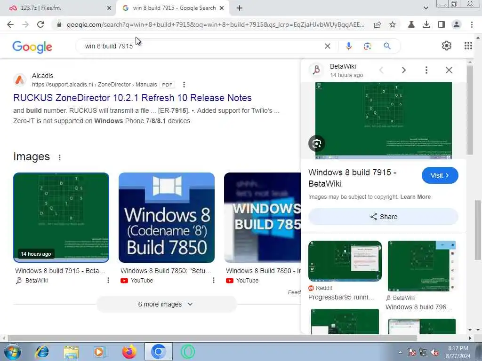482x361 pixels.
Task: Go to Google homepage logo
Action: point(32,47)
